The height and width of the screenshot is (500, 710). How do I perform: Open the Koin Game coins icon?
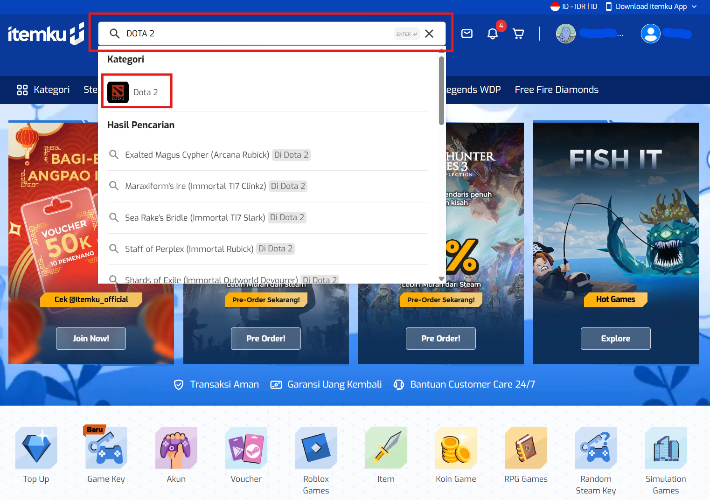[456, 448]
